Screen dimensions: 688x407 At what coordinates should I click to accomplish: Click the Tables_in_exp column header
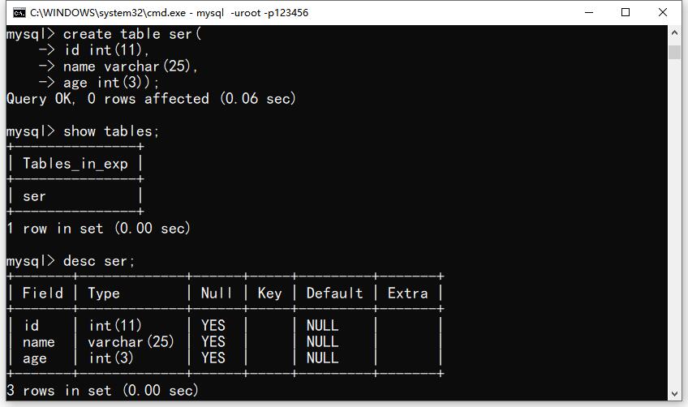(x=75, y=164)
